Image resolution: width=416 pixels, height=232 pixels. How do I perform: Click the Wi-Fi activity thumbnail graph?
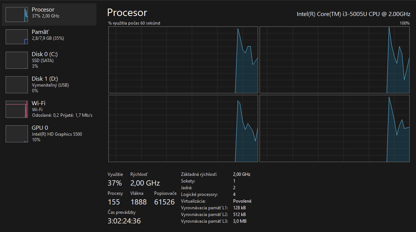click(x=17, y=109)
